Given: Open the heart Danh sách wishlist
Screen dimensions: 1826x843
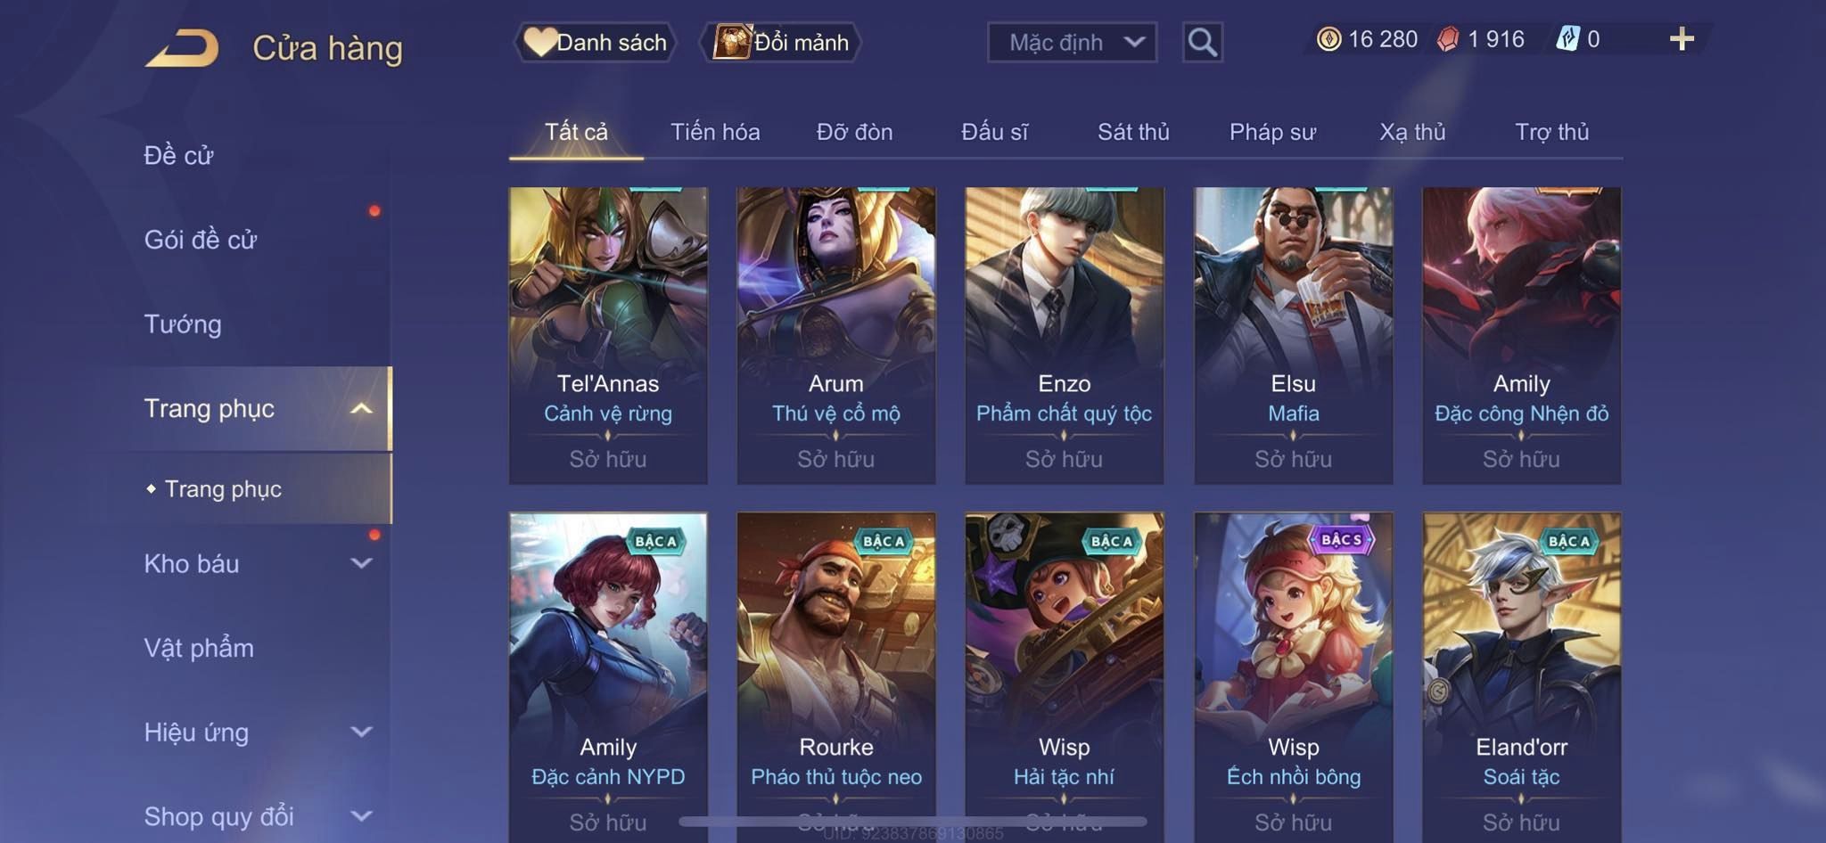Looking at the screenshot, I should click(596, 42).
